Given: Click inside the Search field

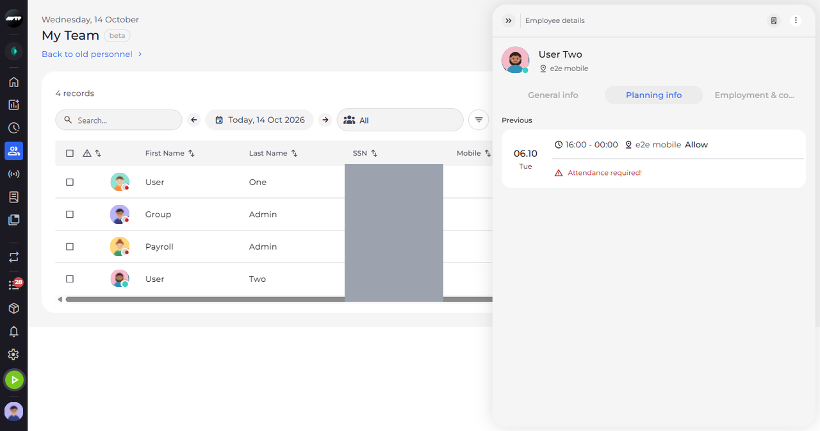Looking at the screenshot, I should (119, 120).
